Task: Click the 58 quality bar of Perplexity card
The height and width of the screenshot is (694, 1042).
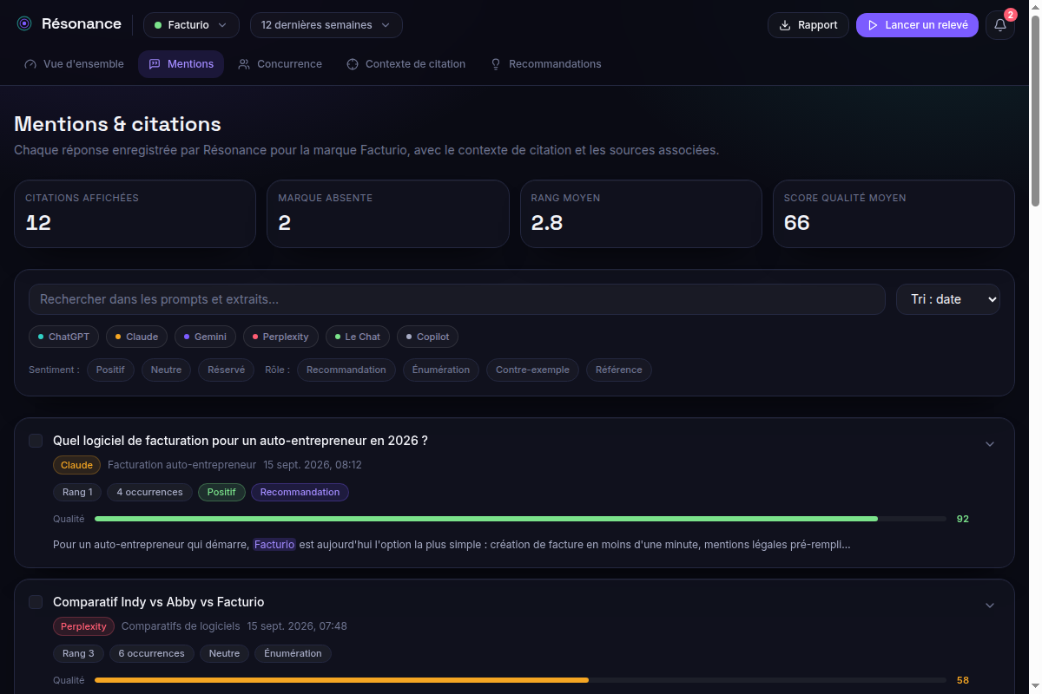Action: point(520,680)
